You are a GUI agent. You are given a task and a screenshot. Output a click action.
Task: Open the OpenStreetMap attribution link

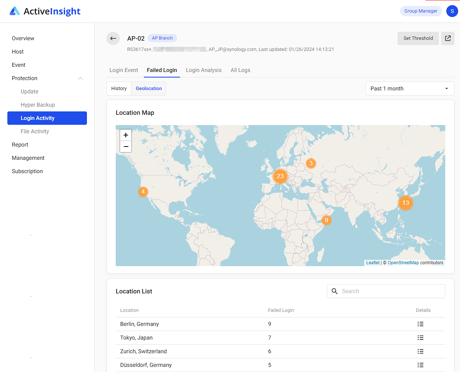(403, 262)
